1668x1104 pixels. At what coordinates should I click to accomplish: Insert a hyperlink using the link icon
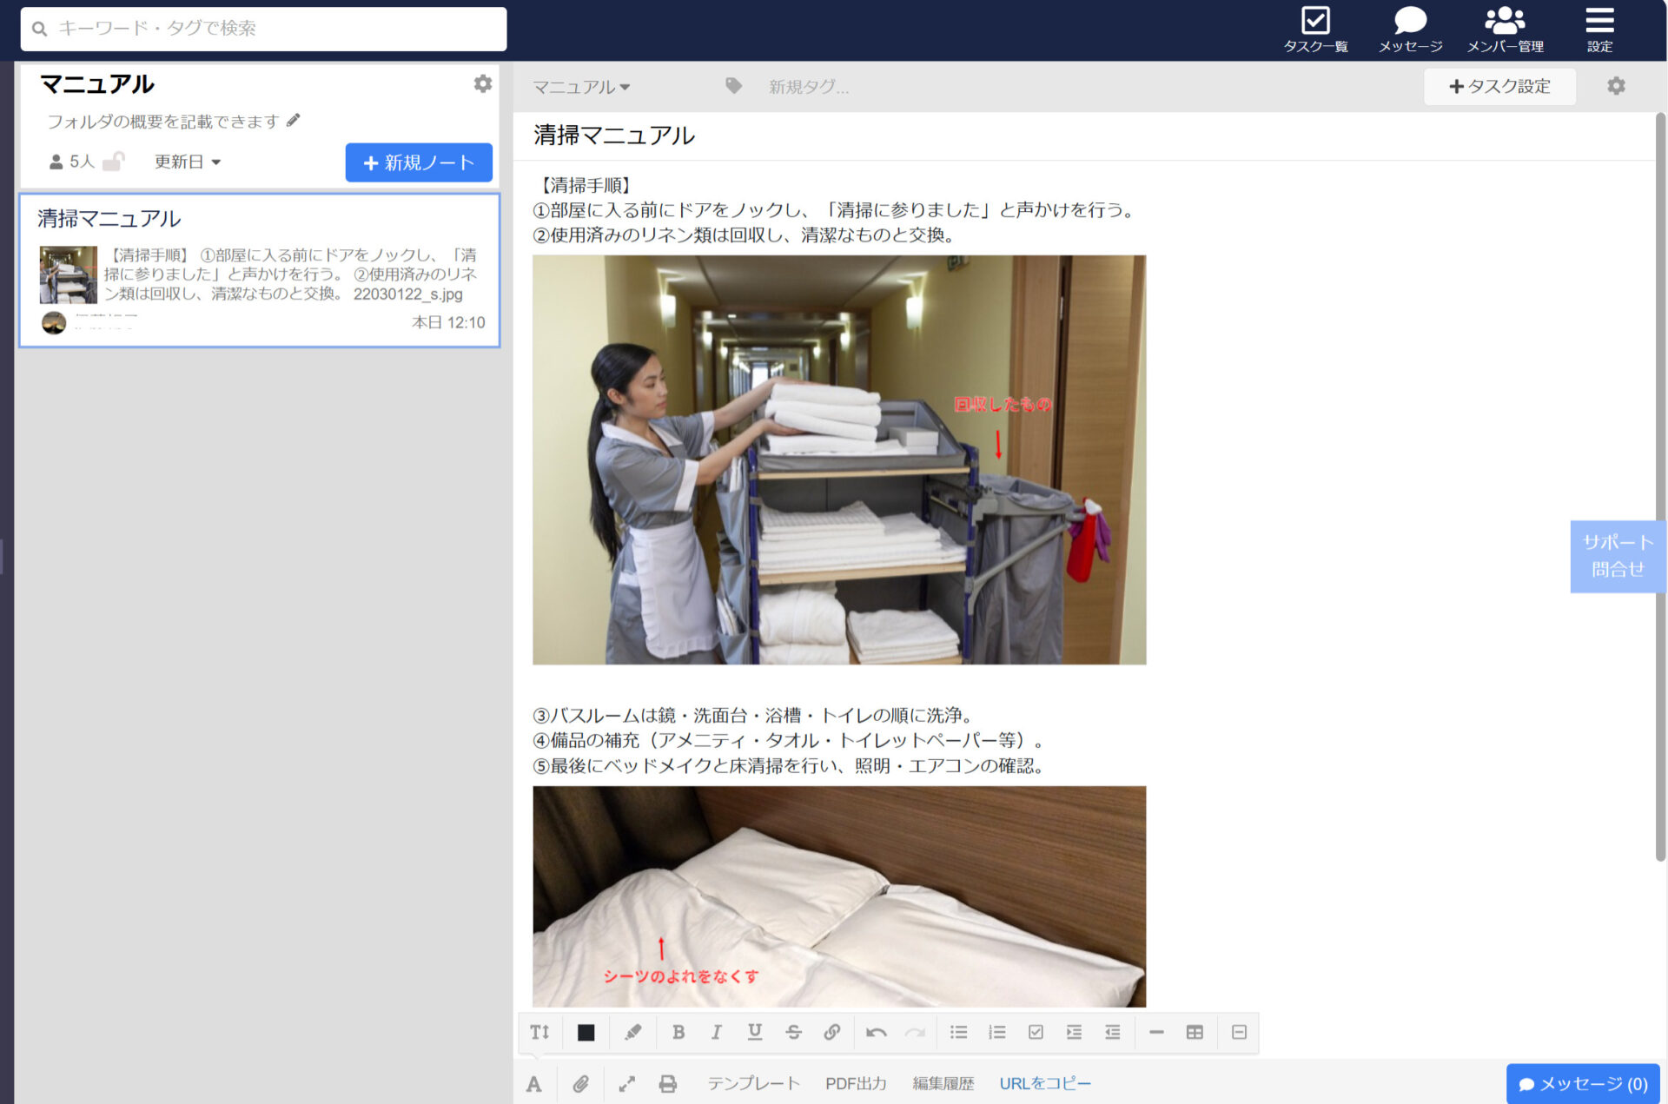point(832,1032)
